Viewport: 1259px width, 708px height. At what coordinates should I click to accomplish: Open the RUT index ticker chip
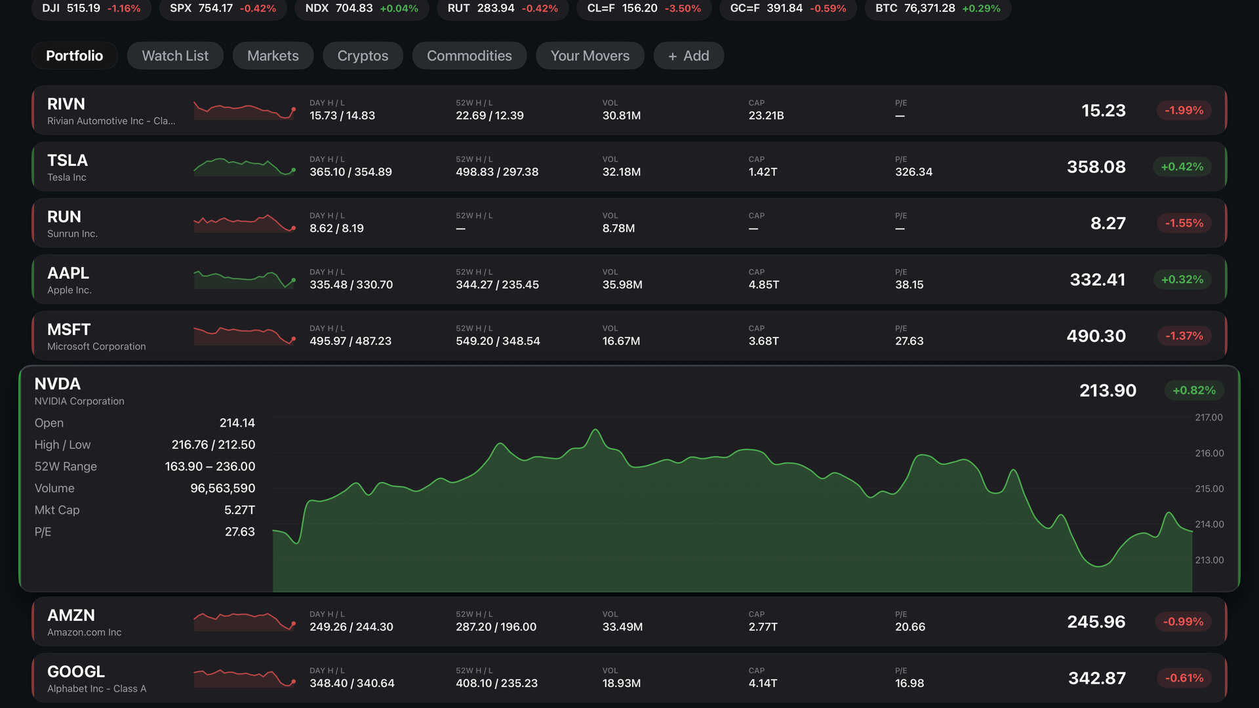(x=503, y=9)
